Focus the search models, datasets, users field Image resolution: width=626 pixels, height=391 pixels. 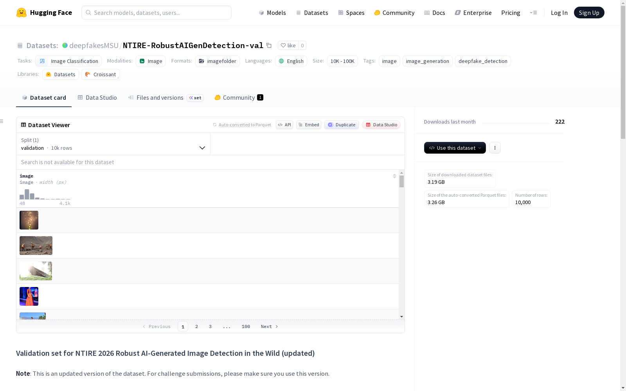click(x=156, y=13)
